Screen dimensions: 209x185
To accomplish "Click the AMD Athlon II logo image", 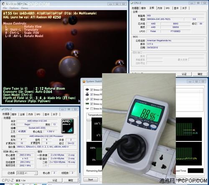I will tap(68, 126).
